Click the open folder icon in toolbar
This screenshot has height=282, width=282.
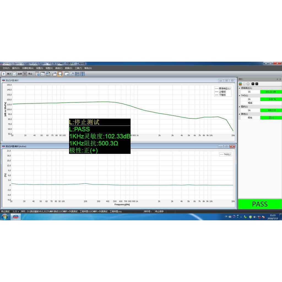(55, 74)
